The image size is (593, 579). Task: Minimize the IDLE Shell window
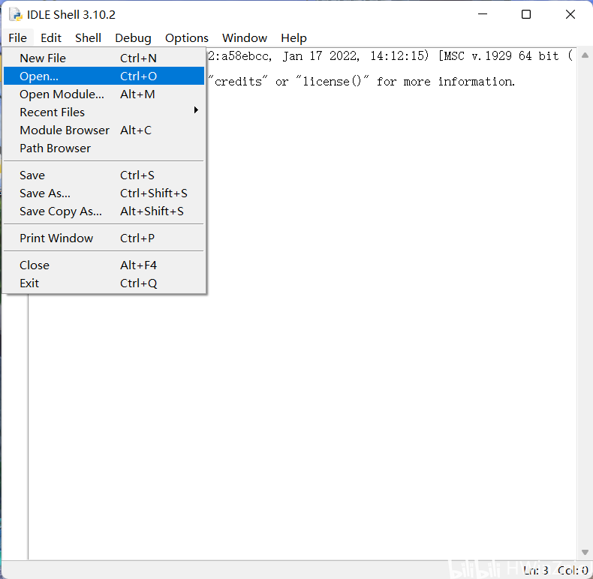tap(483, 14)
